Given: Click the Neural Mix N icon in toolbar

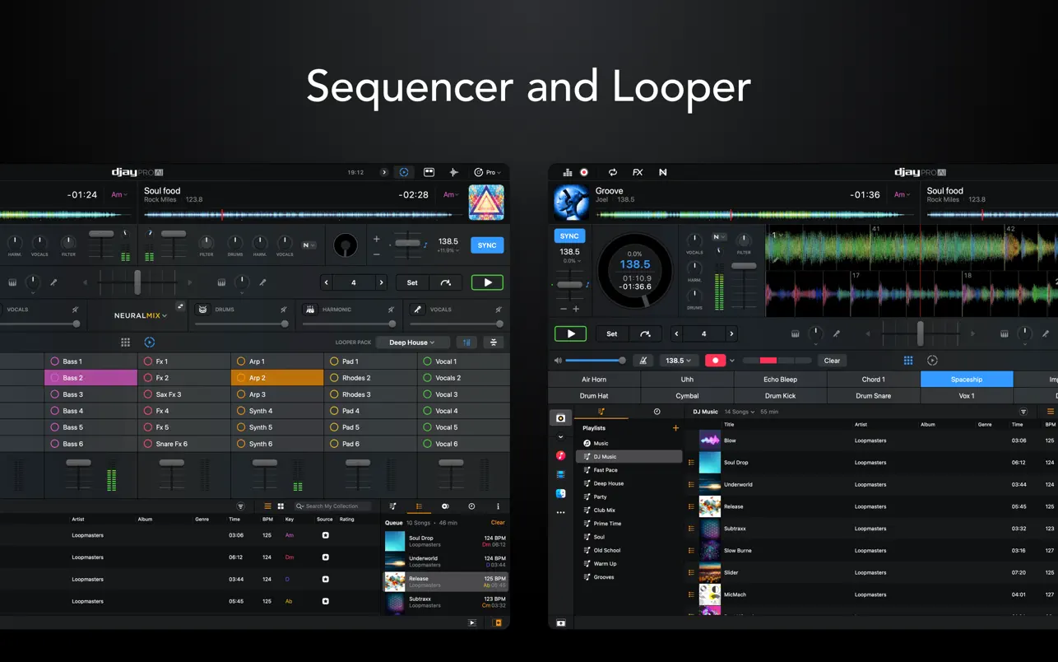Looking at the screenshot, I should [x=663, y=173].
